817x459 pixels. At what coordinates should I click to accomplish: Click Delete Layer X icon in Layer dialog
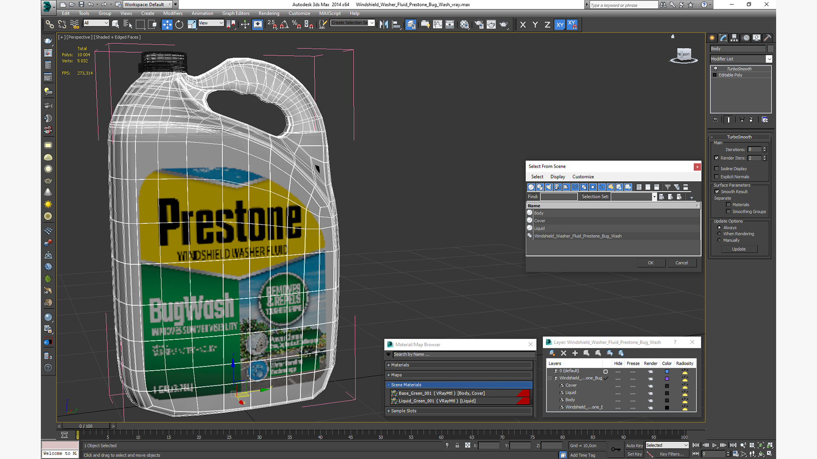tap(563, 353)
